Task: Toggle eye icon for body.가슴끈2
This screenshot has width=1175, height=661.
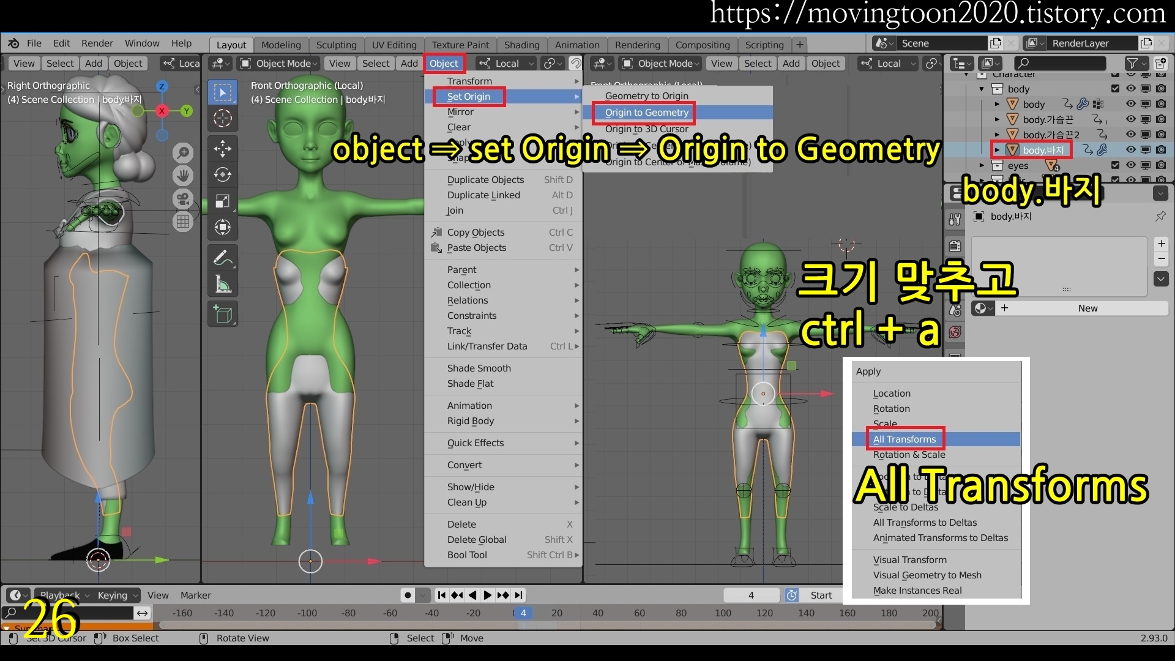Action: [x=1130, y=135]
